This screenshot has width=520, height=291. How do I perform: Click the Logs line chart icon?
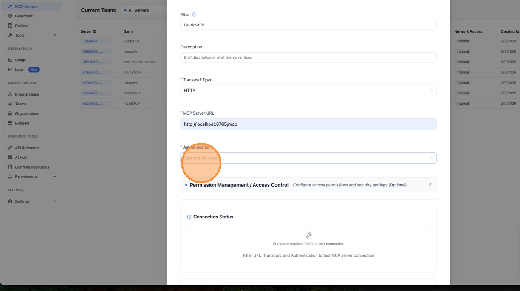10,70
